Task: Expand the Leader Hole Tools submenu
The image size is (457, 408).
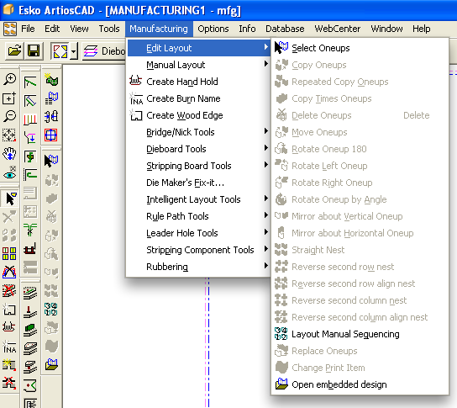Action: click(x=199, y=233)
